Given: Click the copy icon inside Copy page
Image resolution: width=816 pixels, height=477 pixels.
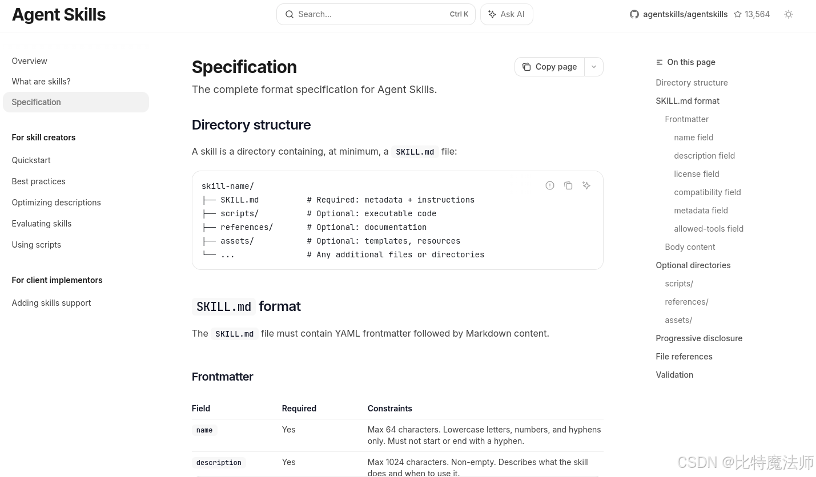Looking at the screenshot, I should 526,67.
